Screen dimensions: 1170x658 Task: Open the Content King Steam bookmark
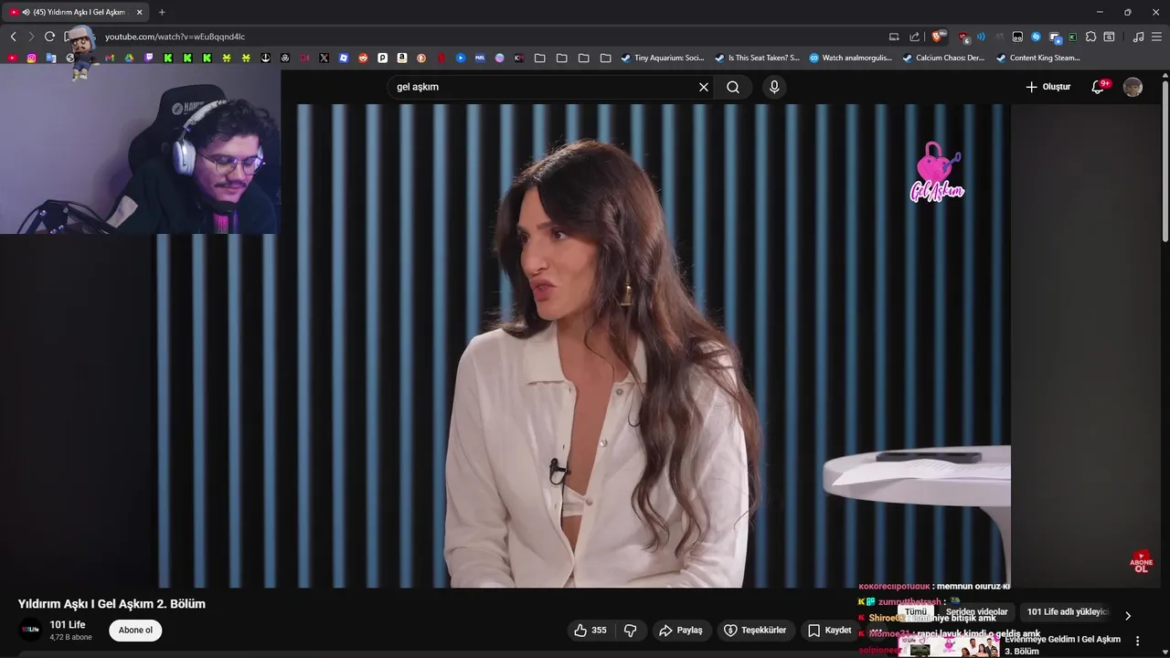coord(1038,58)
